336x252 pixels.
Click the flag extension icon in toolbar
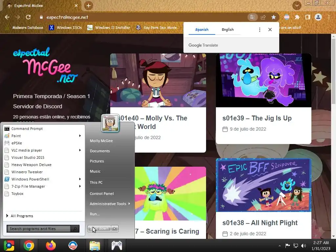pos(287,17)
